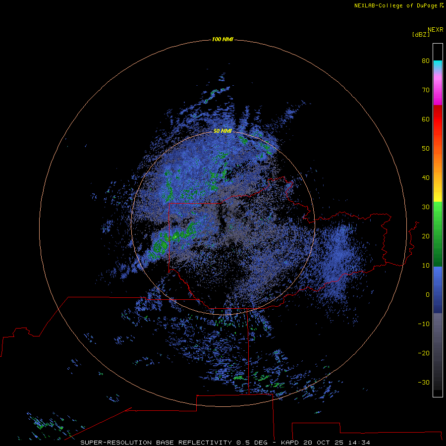Image resolution: width=446 pixels, height=446 pixels.
Task: Click the 50 dBZ scale value
Action: (x=426, y=148)
